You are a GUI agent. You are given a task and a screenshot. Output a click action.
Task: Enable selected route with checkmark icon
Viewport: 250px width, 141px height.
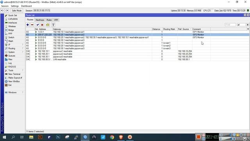point(37,25)
